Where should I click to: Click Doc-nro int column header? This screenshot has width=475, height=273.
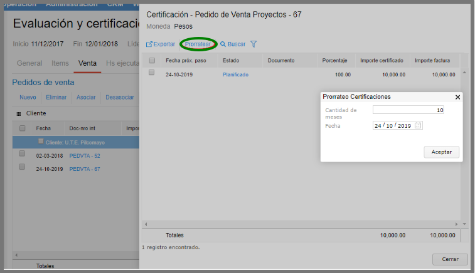tap(82, 128)
